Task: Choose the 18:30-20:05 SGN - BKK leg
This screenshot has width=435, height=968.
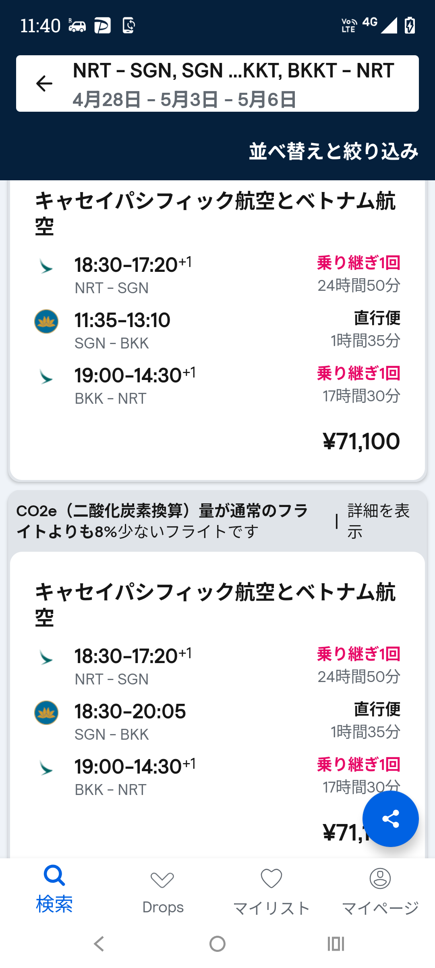Action: (x=130, y=721)
